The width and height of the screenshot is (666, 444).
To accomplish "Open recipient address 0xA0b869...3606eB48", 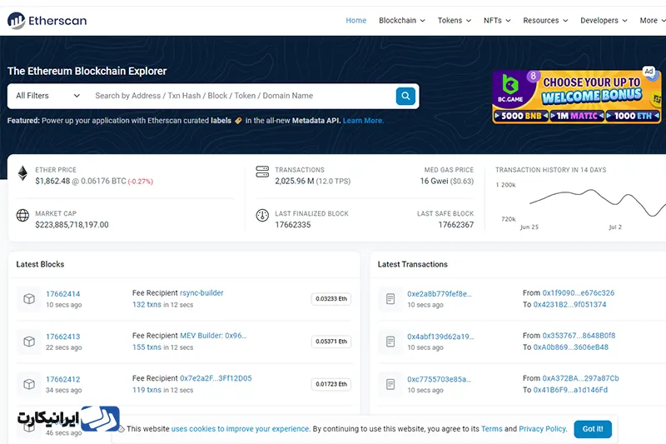I will click(571, 347).
